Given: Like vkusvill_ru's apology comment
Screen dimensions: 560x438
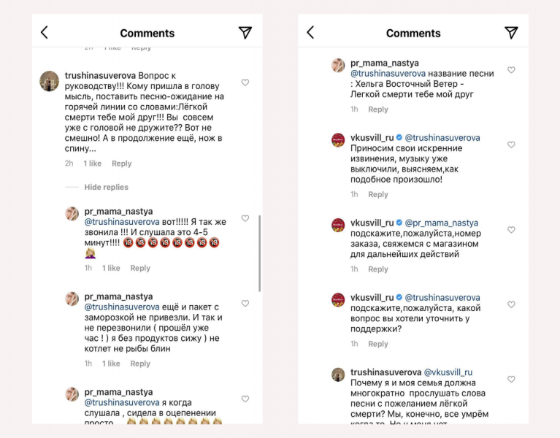Looking at the screenshot, I should [x=511, y=145].
